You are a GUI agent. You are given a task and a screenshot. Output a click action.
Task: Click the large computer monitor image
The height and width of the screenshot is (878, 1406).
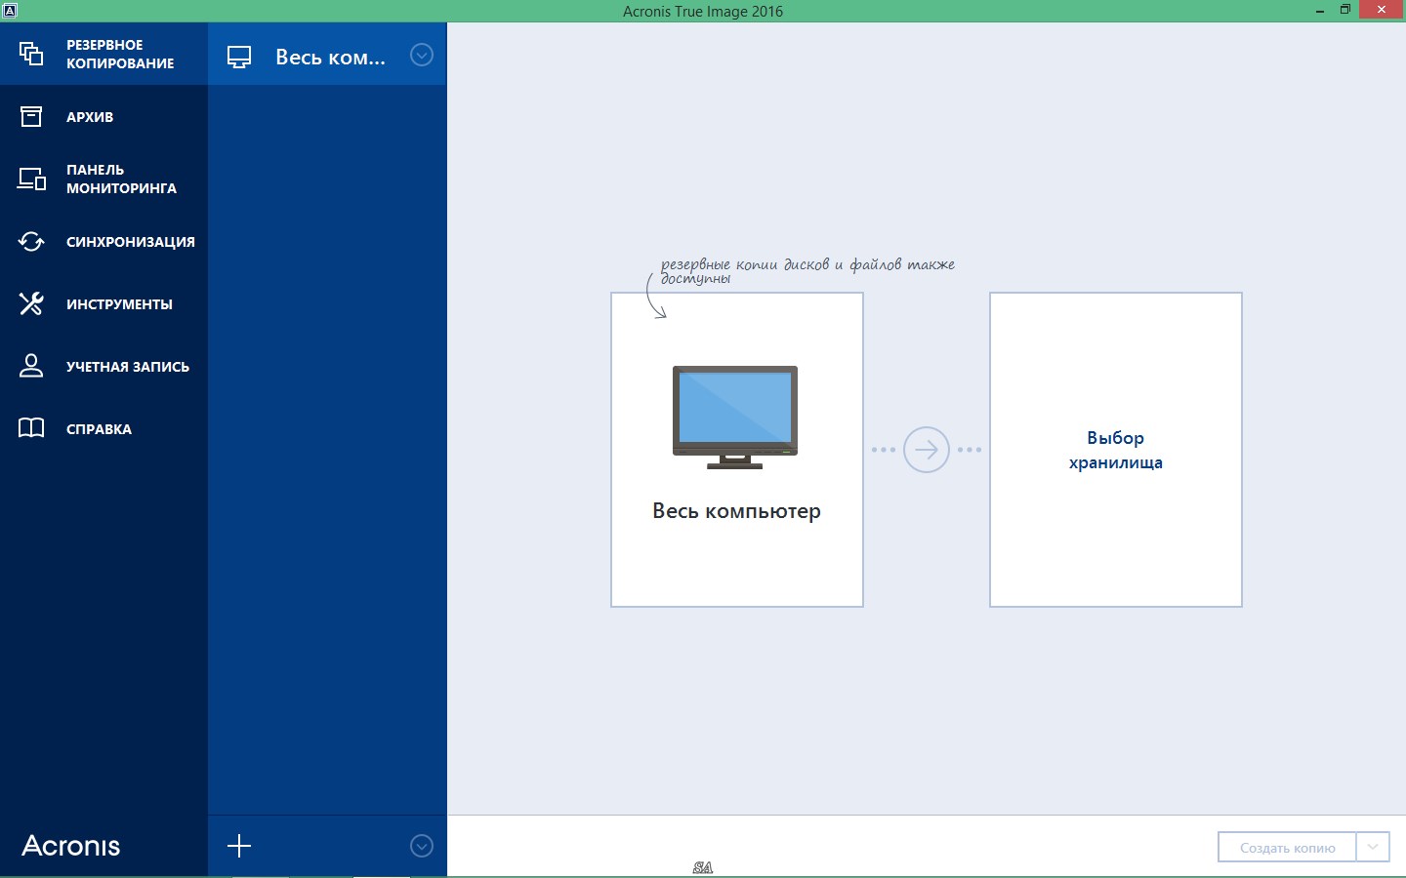tap(735, 418)
